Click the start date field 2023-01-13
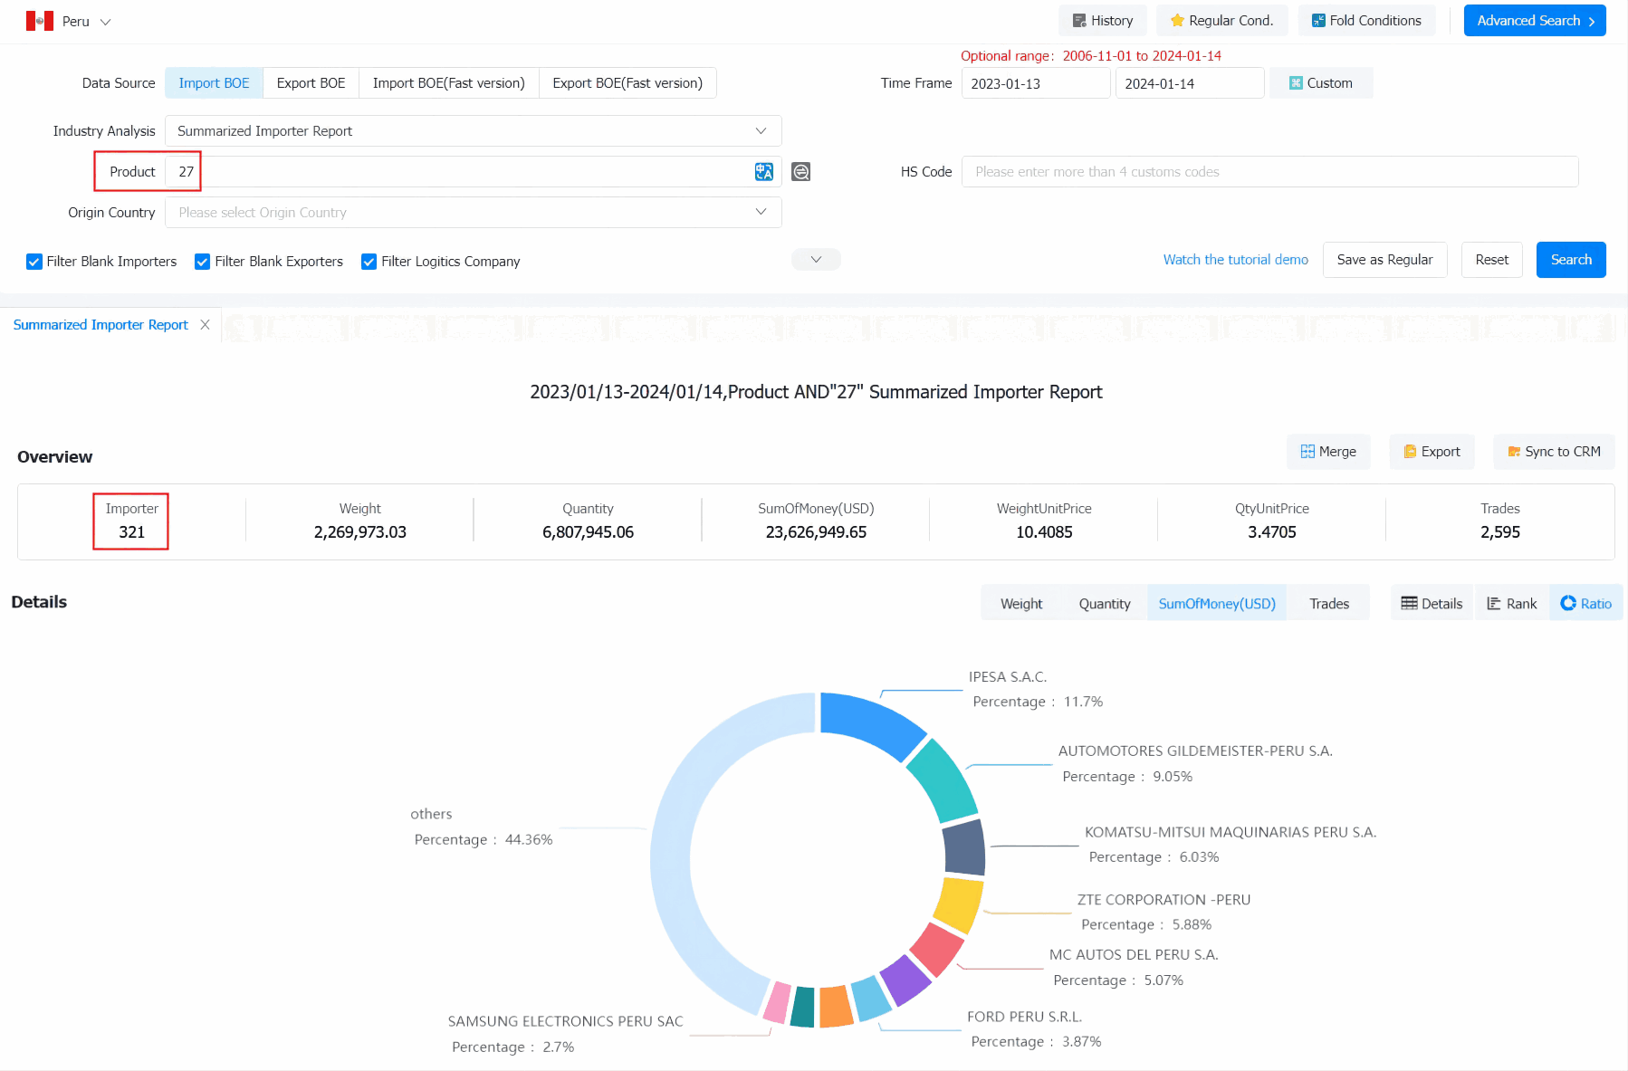 (1035, 83)
